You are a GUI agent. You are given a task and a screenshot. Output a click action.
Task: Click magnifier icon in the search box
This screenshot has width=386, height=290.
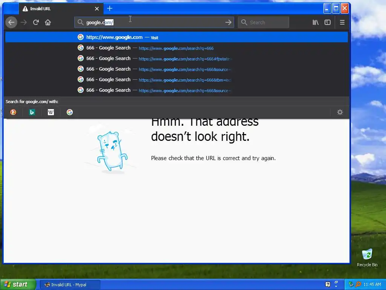(x=244, y=22)
